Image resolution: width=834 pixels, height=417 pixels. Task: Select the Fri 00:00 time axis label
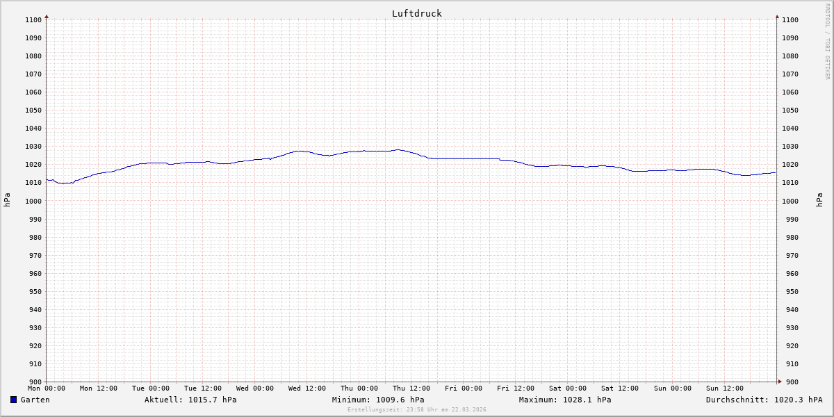[464, 389]
